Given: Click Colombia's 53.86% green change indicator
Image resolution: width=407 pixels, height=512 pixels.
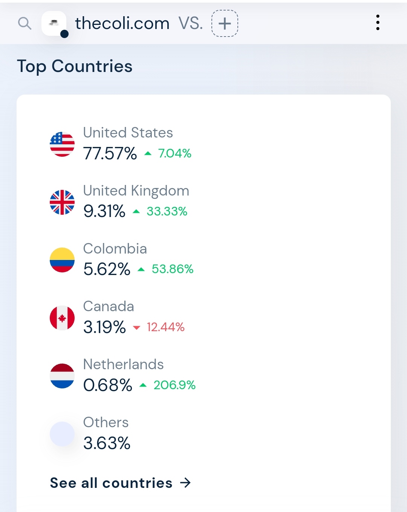Looking at the screenshot, I should [172, 269].
